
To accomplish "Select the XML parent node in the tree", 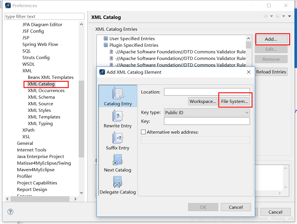I will (27, 71).
